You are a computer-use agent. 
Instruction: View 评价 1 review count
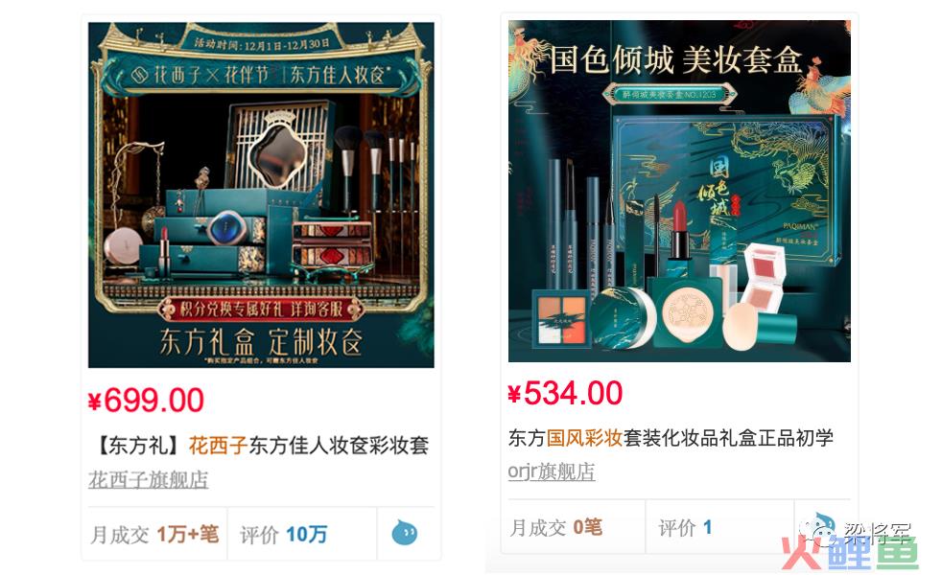[685, 527]
